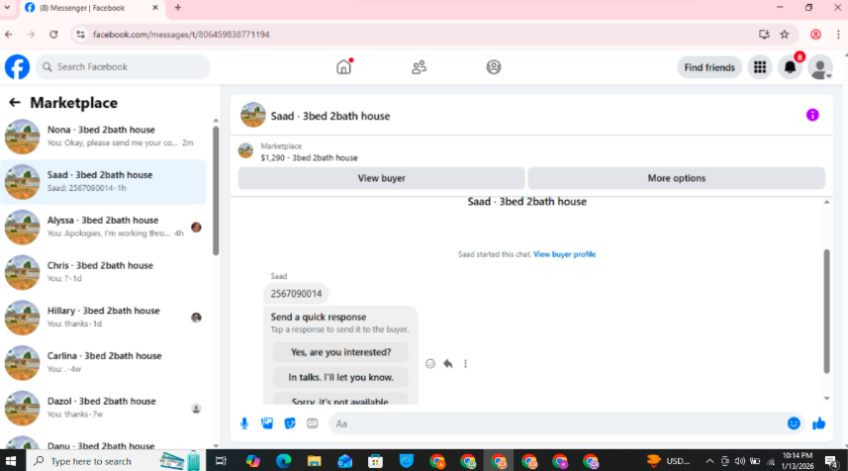Open emoji picker in message box
Screen dimensions: 848x471
click(794, 424)
